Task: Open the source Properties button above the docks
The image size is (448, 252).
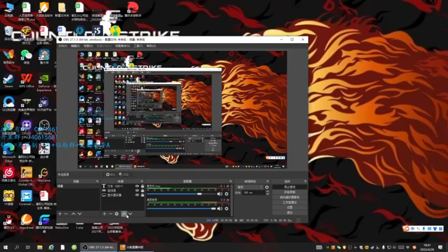Action: pos(110,175)
